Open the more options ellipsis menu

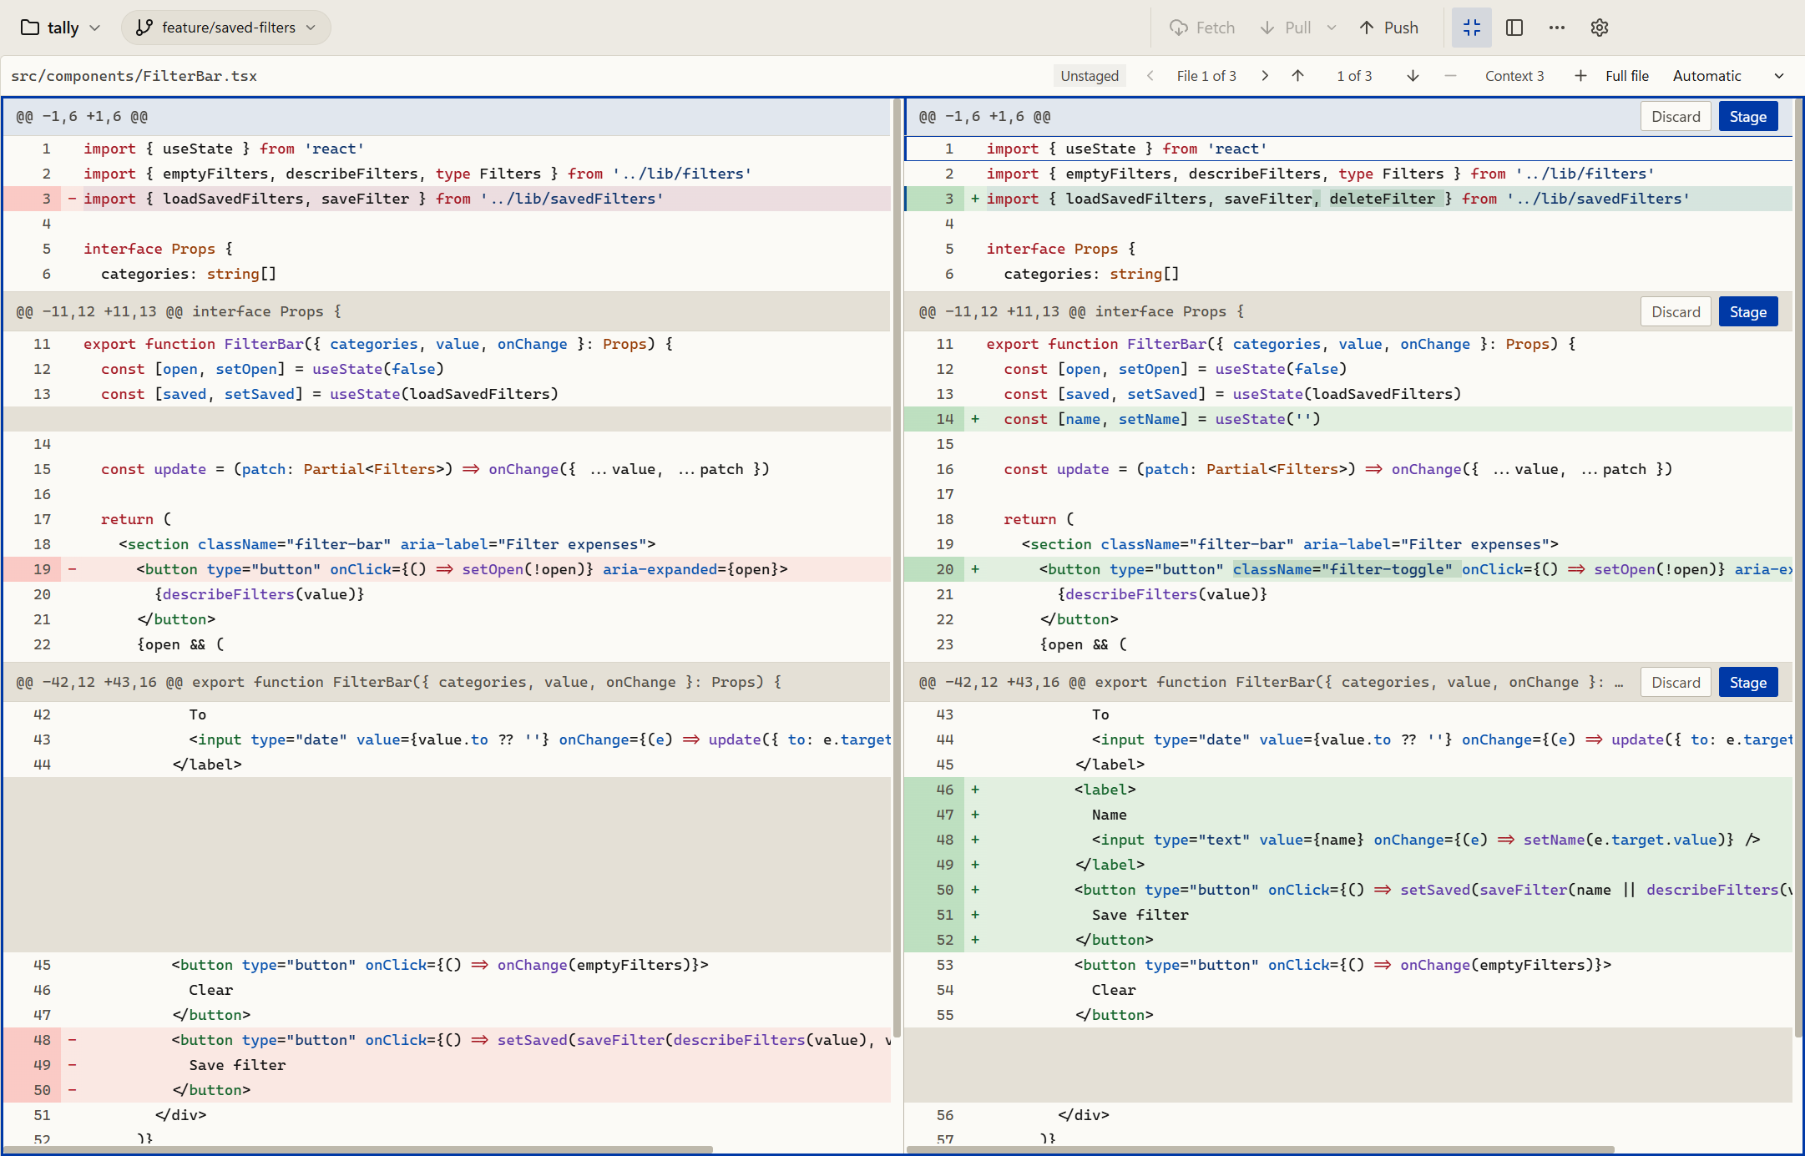(1557, 28)
